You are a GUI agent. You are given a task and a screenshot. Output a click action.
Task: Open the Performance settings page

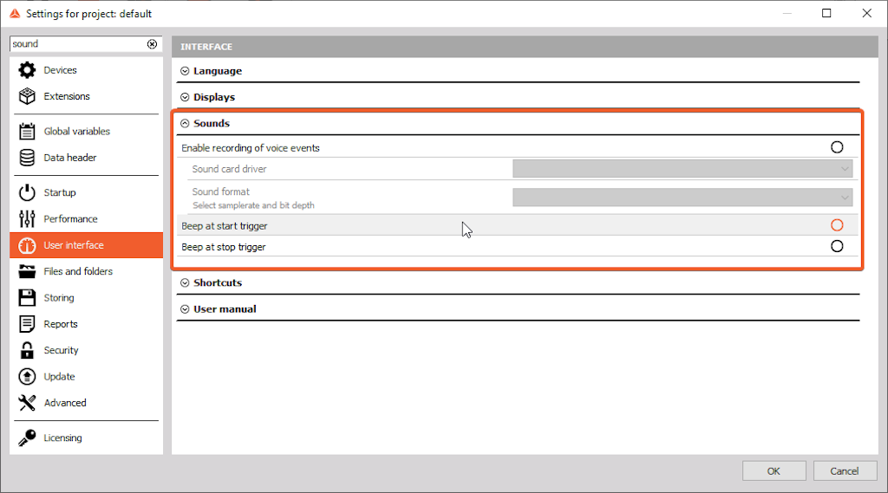click(x=86, y=218)
